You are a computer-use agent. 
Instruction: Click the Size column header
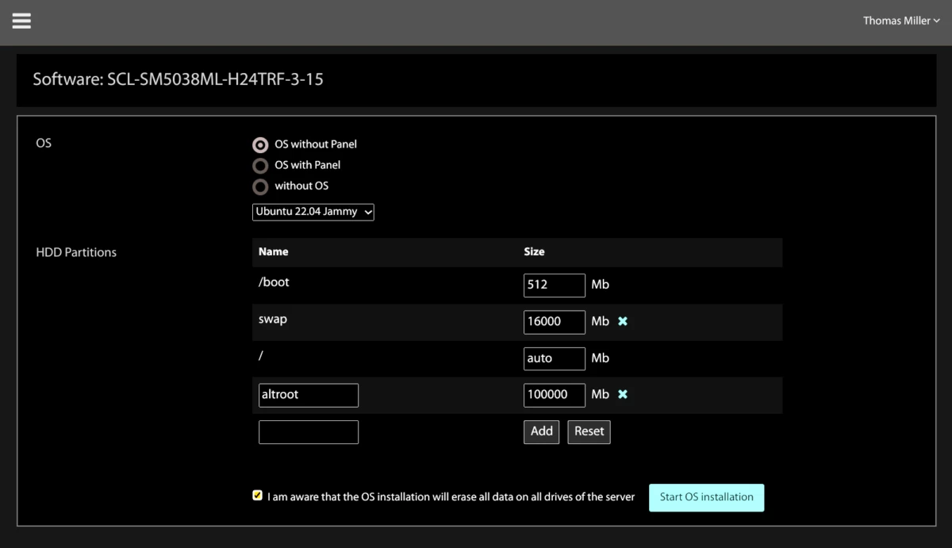[x=534, y=251]
